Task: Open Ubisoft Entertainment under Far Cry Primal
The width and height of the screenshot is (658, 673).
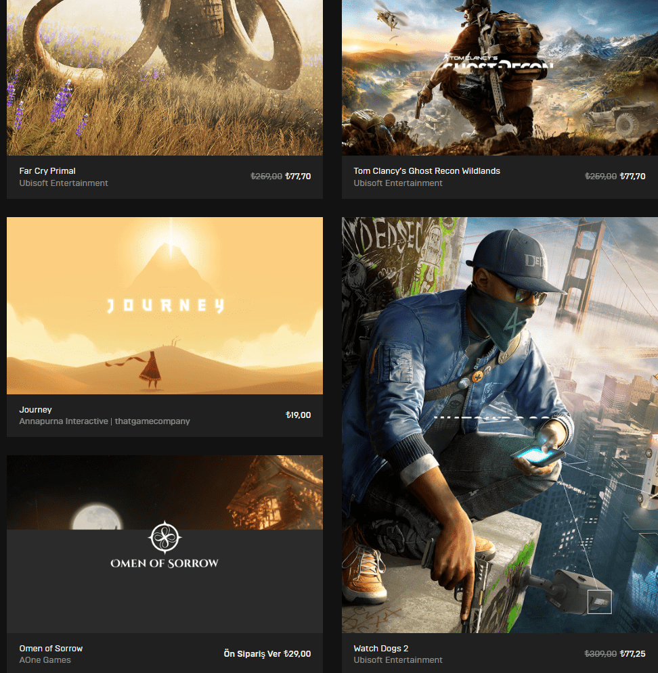Action: coord(64,183)
